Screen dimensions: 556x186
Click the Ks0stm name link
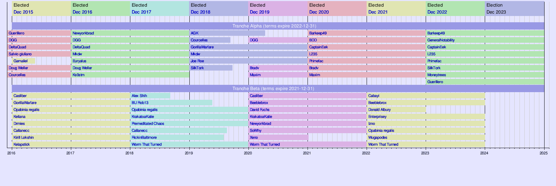[x=79, y=75]
